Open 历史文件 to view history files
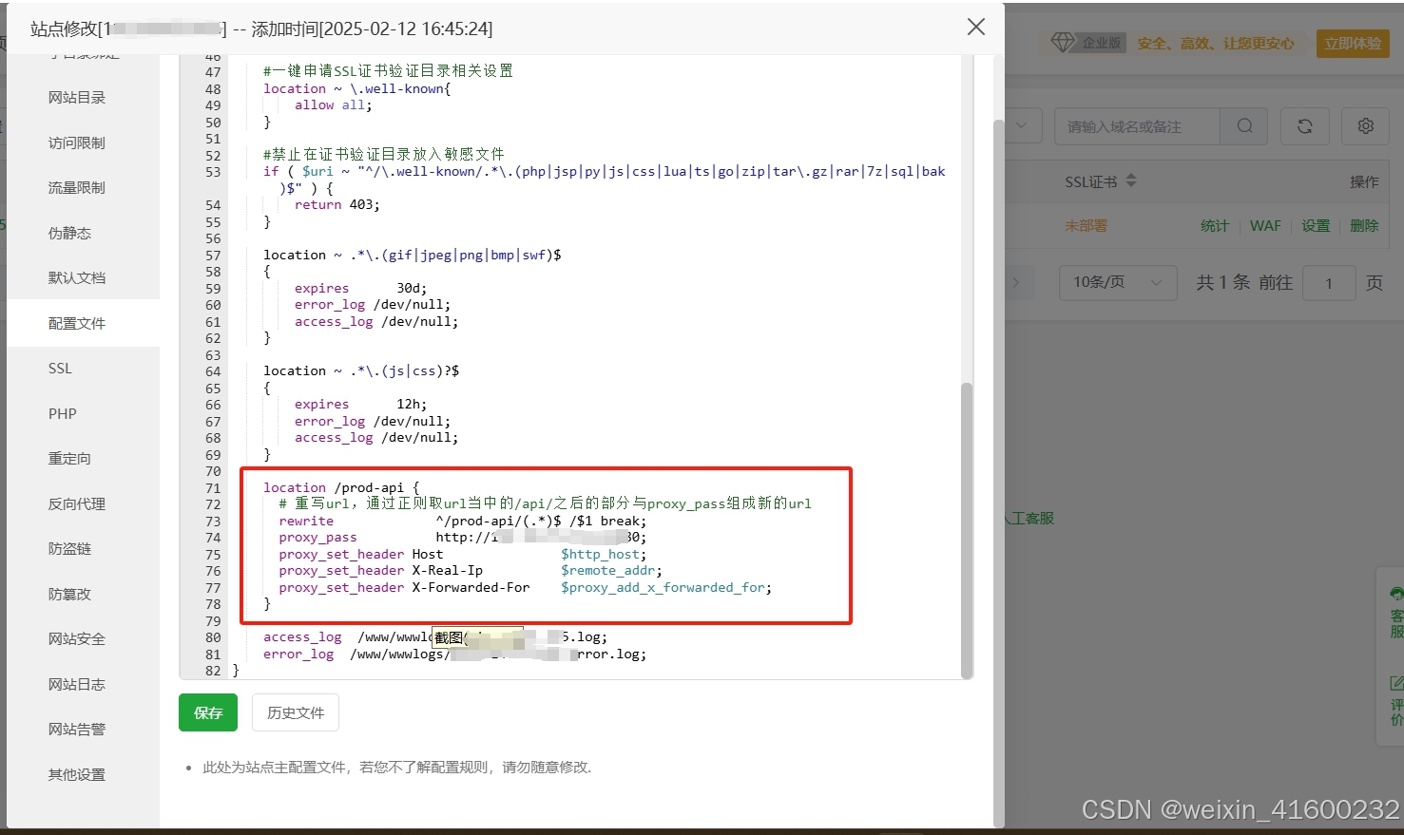 pos(295,712)
